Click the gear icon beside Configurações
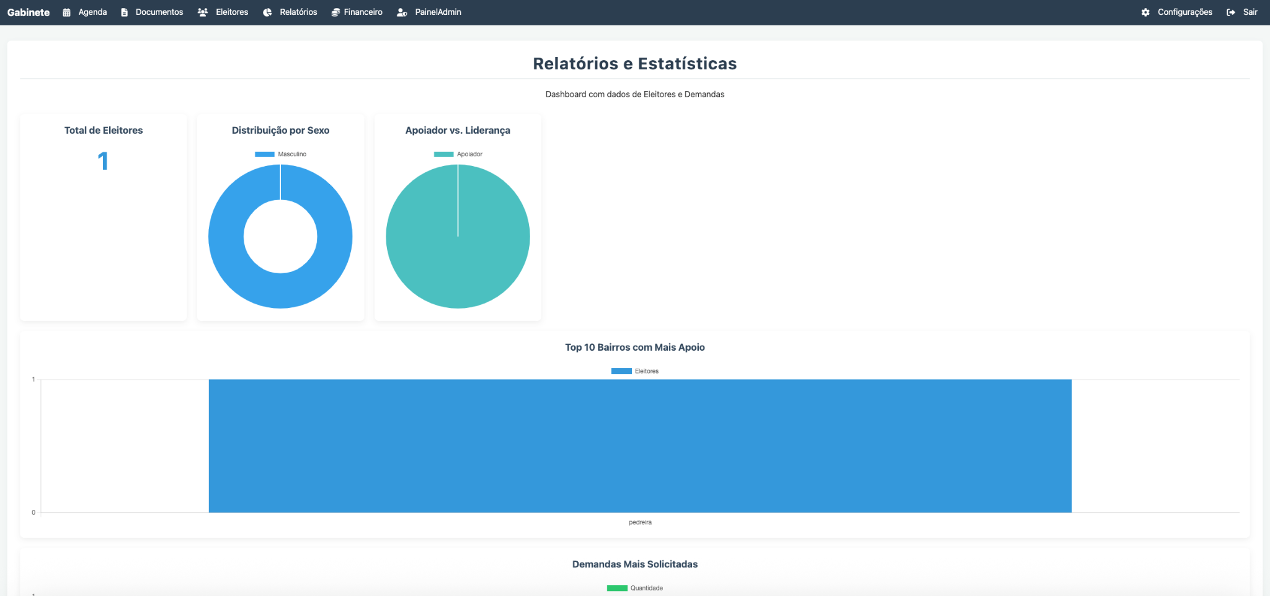This screenshot has height=596, width=1270. (x=1145, y=12)
